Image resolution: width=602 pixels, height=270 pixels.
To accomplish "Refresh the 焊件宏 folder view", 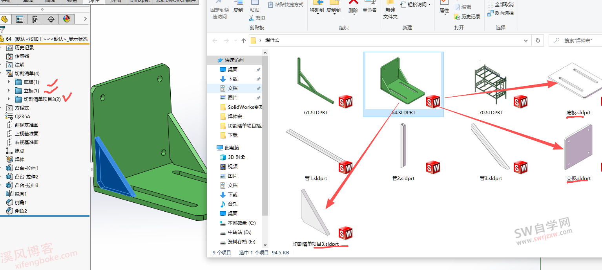I will click(x=538, y=40).
